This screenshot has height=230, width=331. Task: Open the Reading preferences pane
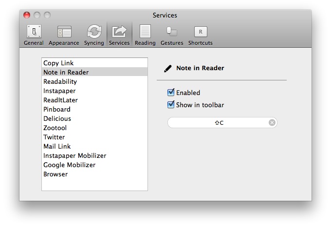click(x=145, y=35)
